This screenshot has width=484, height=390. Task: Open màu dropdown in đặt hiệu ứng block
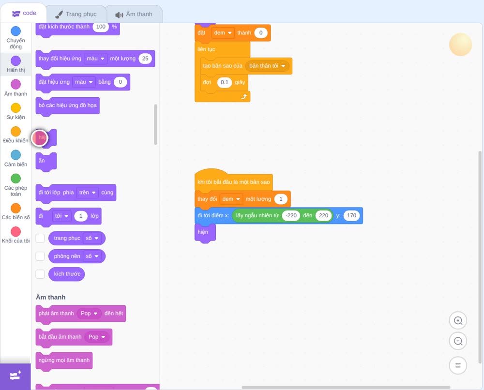click(x=84, y=82)
